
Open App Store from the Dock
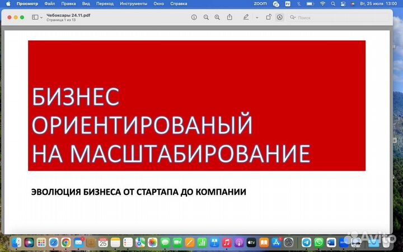(x=277, y=242)
